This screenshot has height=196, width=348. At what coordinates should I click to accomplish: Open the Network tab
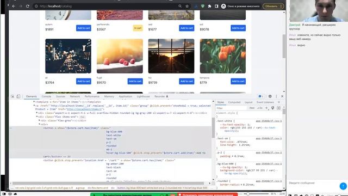tap(75, 96)
